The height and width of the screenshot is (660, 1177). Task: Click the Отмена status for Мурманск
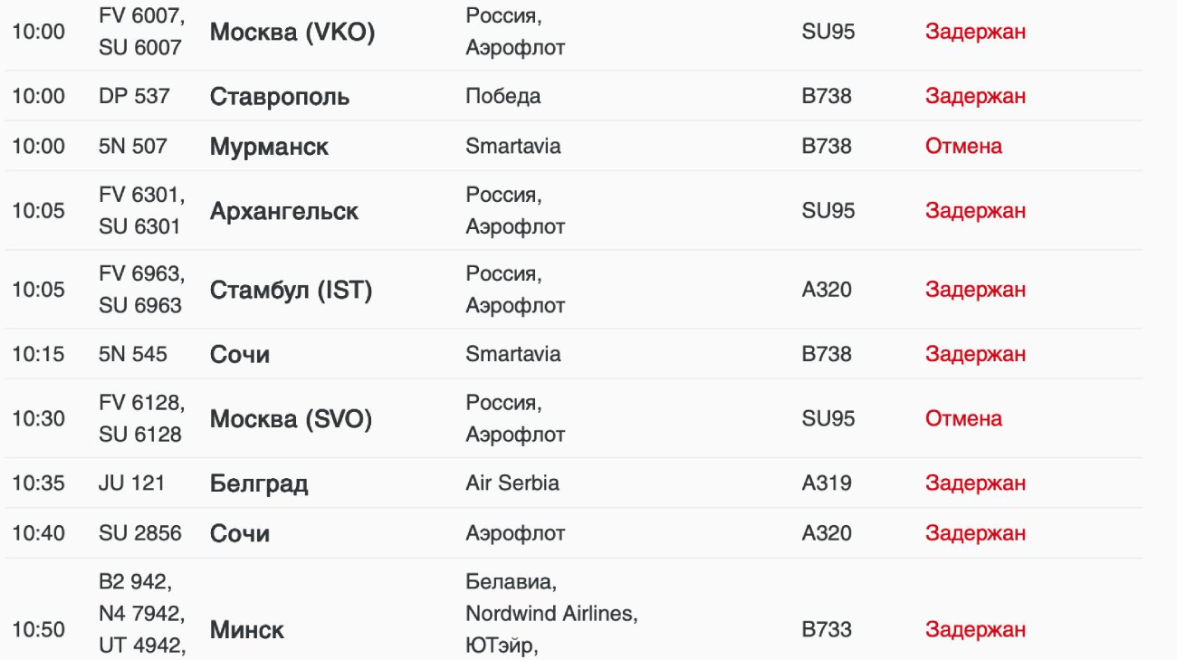[963, 147]
